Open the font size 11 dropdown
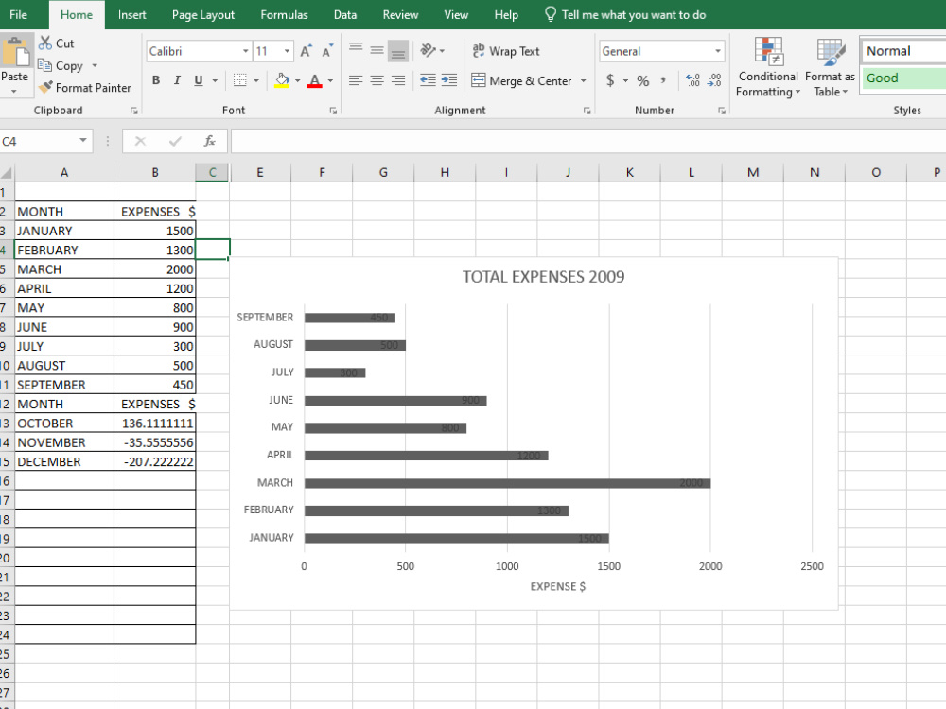The image size is (946, 709). tap(288, 51)
